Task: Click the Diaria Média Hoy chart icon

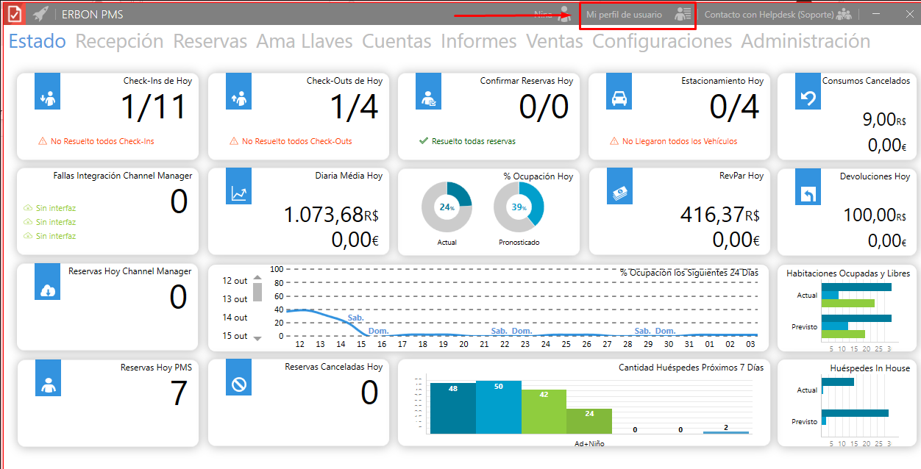Action: [x=238, y=193]
